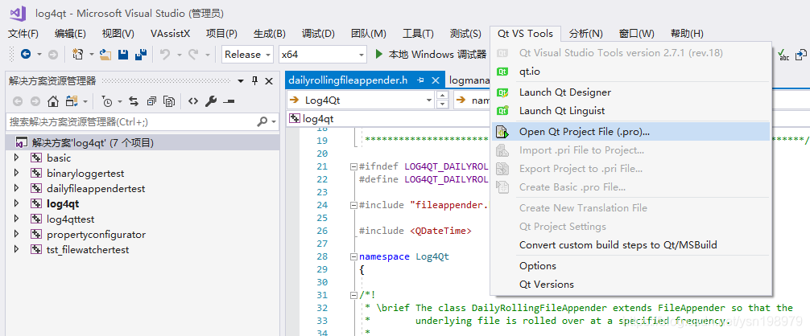Image resolution: width=810 pixels, height=336 pixels.
Task: Select Qt Versions in the menu
Action: tap(630, 285)
